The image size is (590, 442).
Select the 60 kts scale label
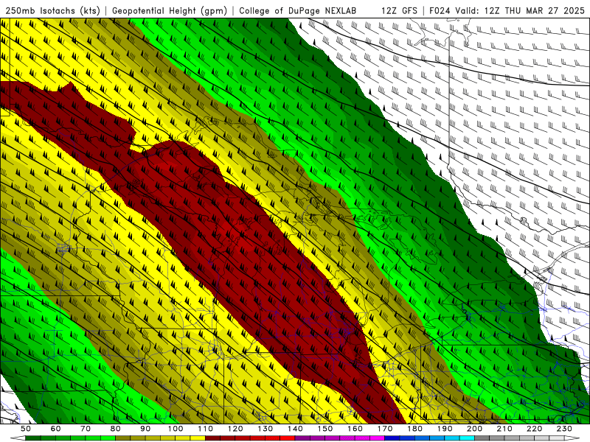coord(56,429)
